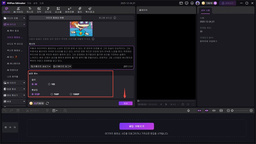The width and height of the screenshot is (256, 144).
Task: Open the 도움 (Help) menu
Action: pyautogui.click(x=42, y=3)
